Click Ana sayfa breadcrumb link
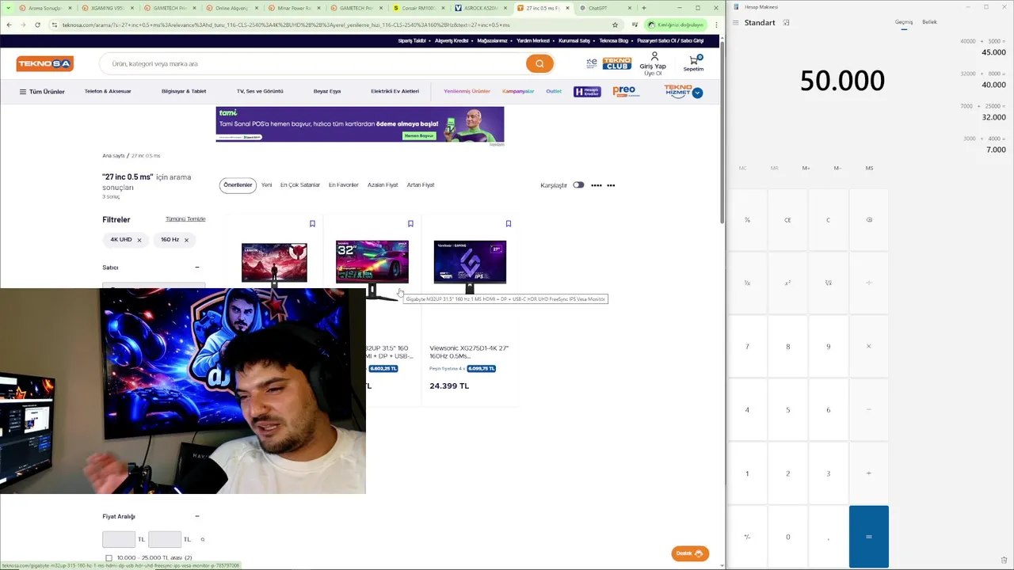This screenshot has width=1014, height=570. point(113,156)
